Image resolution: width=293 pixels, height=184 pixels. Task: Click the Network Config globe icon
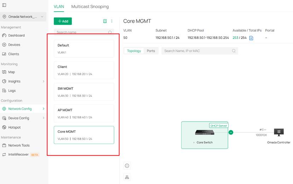click(4, 109)
